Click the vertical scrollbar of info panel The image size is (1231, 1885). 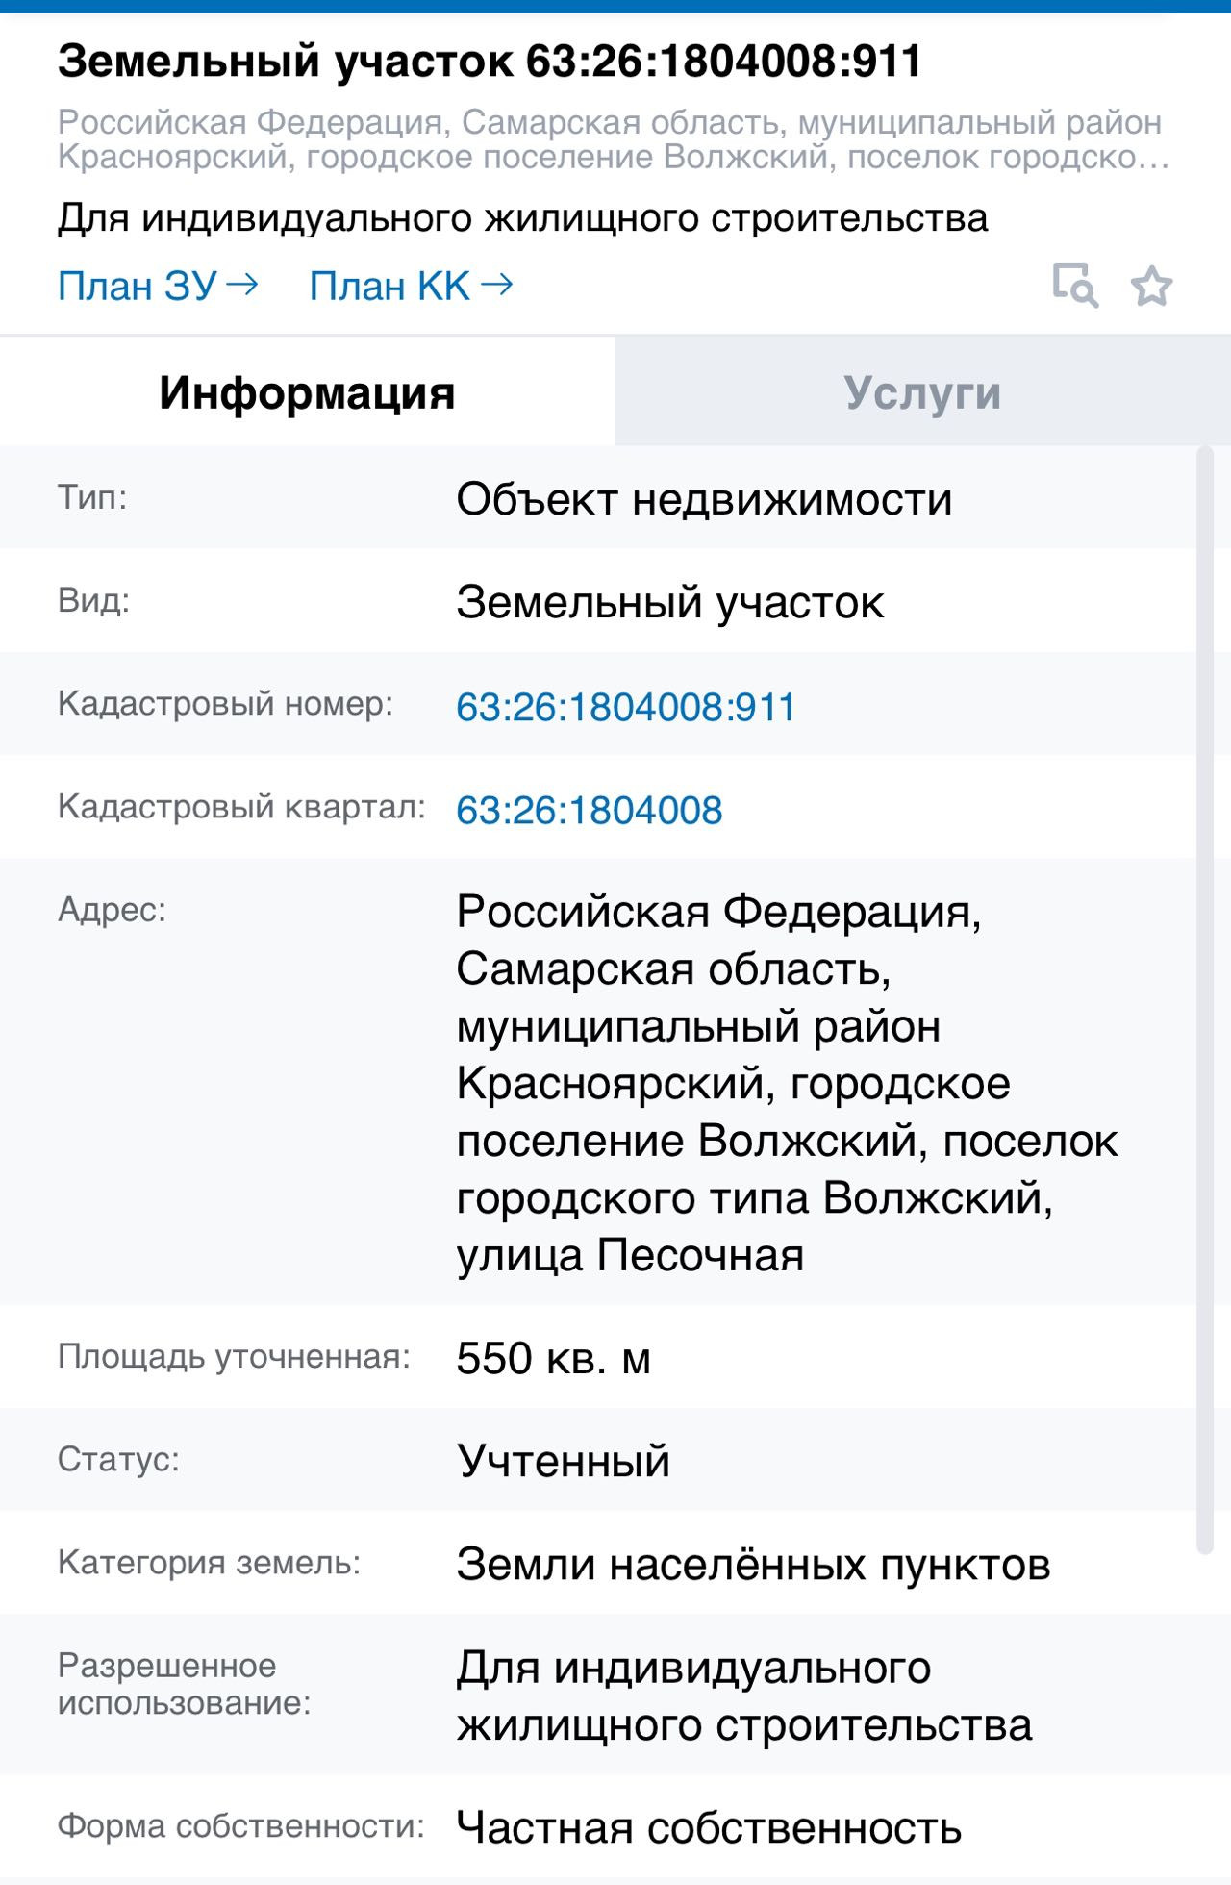coord(1205,1000)
